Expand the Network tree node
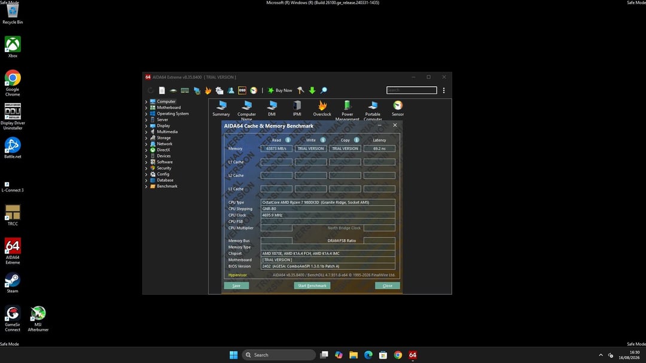 [146, 144]
